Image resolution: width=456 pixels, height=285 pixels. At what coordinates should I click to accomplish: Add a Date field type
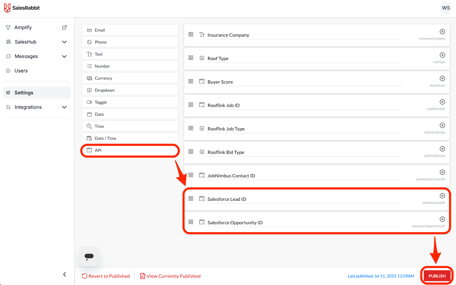pyautogui.click(x=130, y=114)
